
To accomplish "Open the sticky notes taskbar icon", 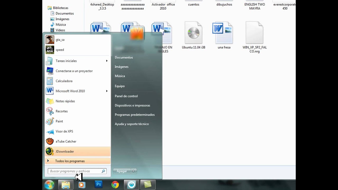I will coord(148,185).
